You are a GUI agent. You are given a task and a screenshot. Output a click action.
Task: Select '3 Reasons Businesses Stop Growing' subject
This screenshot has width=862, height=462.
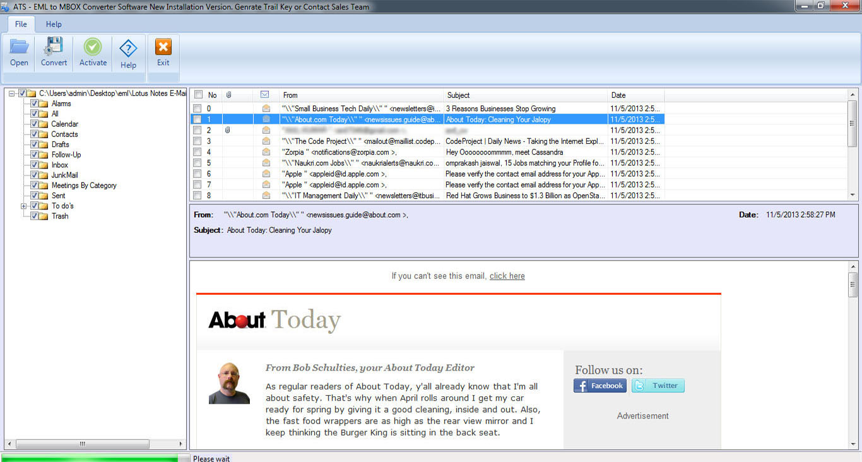(x=526, y=109)
